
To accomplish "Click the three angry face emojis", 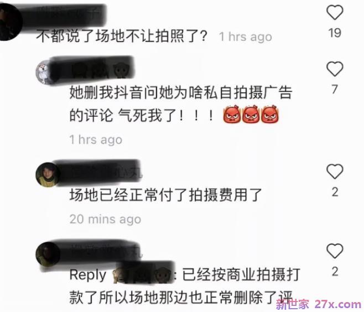I will coord(251,114).
